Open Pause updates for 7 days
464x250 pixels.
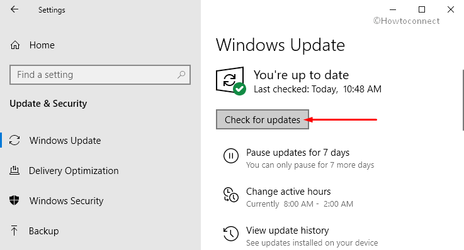pyautogui.click(x=298, y=153)
